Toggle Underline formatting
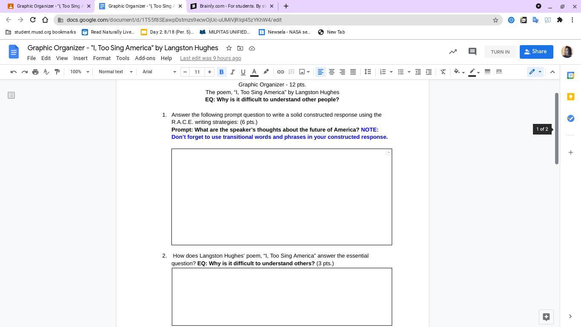Image resolution: width=581 pixels, height=327 pixels. pos(243,72)
